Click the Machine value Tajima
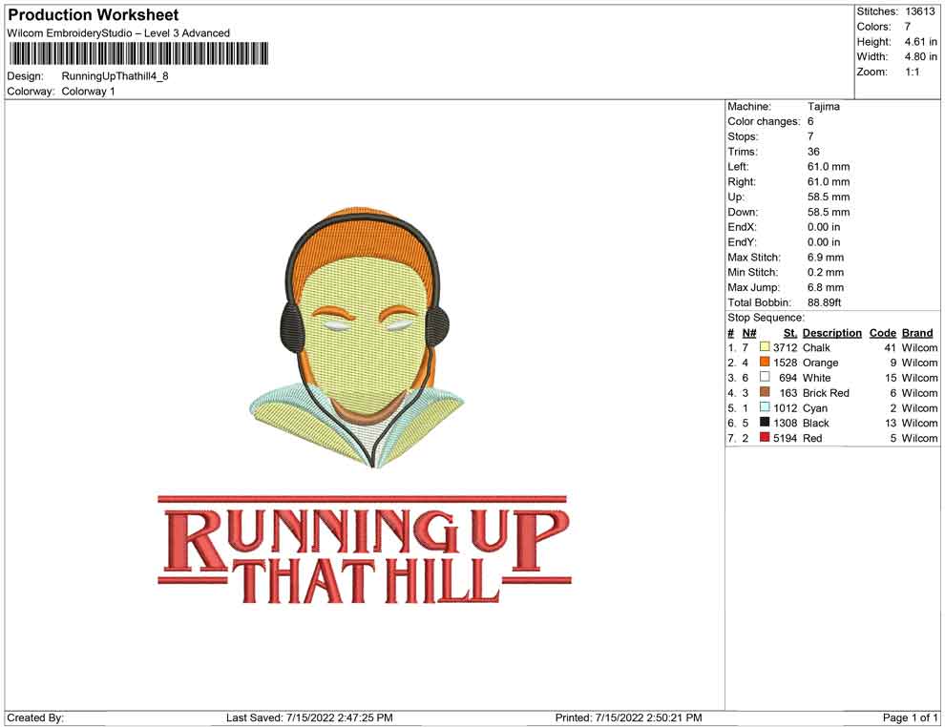This screenshot has height=727, width=945. 823,107
